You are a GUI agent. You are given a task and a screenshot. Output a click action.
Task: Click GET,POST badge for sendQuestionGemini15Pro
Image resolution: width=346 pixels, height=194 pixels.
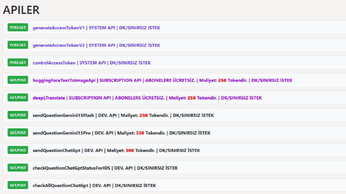[x=17, y=133]
